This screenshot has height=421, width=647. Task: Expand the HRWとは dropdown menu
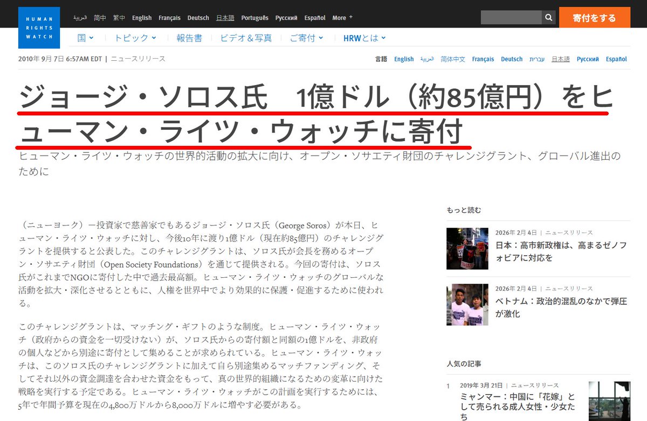tap(364, 38)
